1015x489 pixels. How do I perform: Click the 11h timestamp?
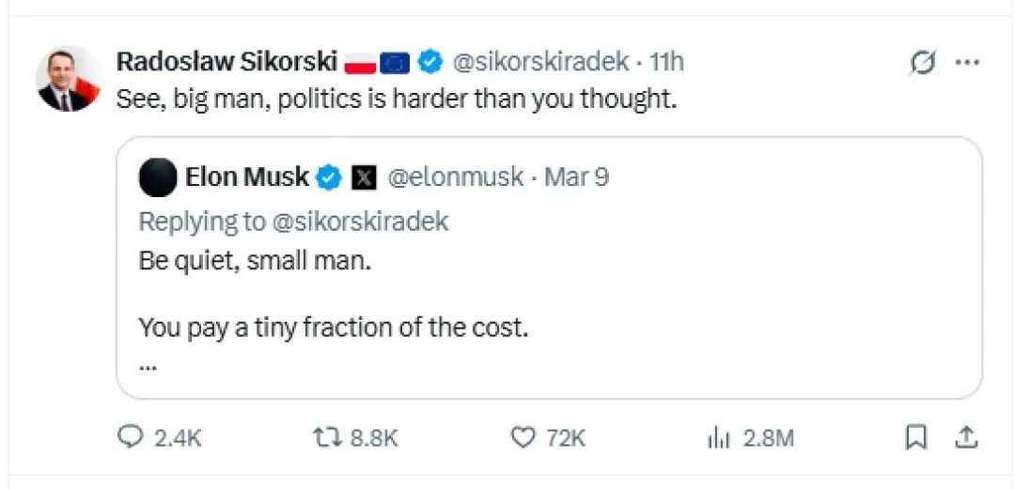click(x=666, y=62)
